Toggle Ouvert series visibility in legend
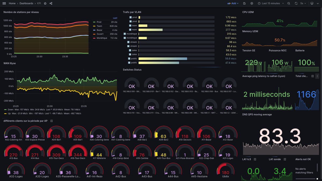Screen dimensions: 322x181 [100, 34]
